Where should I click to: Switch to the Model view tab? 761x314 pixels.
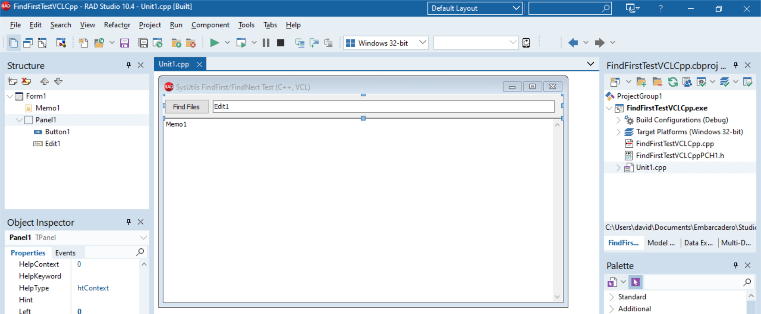(x=661, y=243)
